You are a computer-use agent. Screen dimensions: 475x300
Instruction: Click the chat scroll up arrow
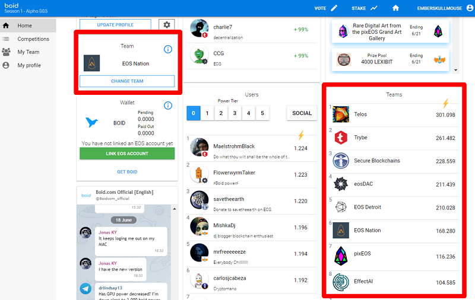[x=175, y=209]
